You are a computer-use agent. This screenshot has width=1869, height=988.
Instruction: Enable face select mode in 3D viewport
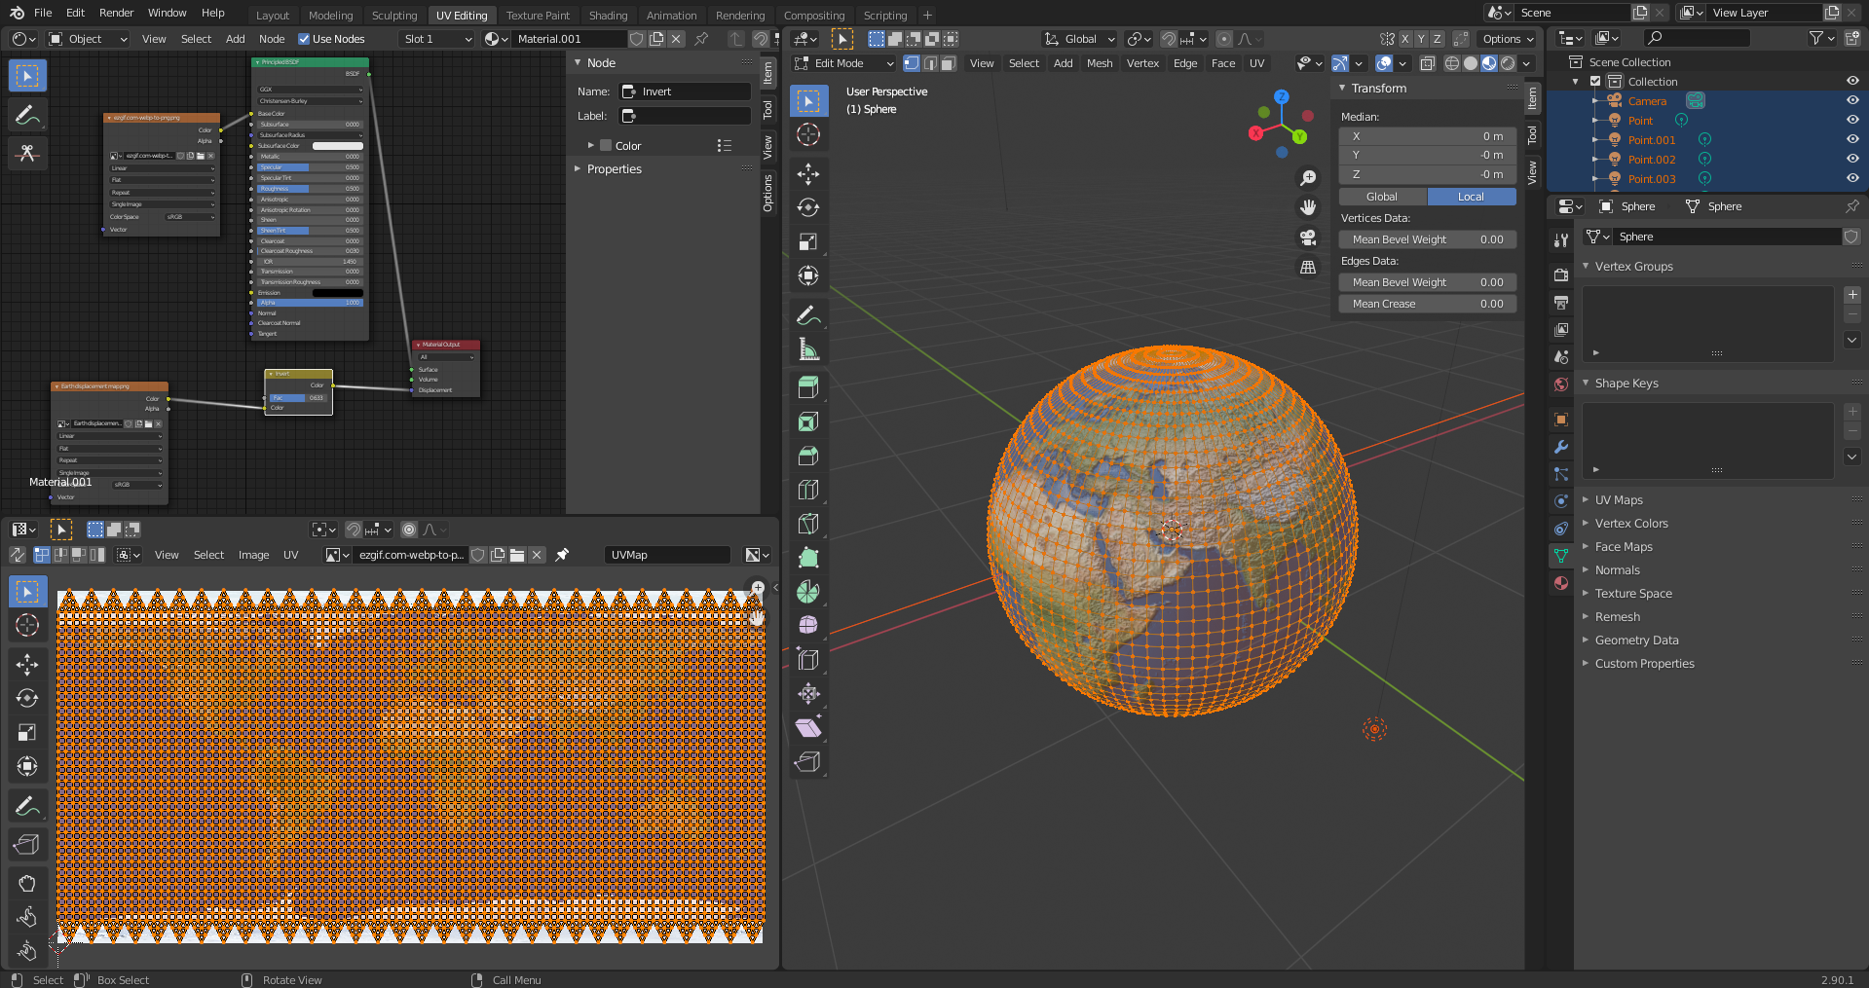pos(949,63)
